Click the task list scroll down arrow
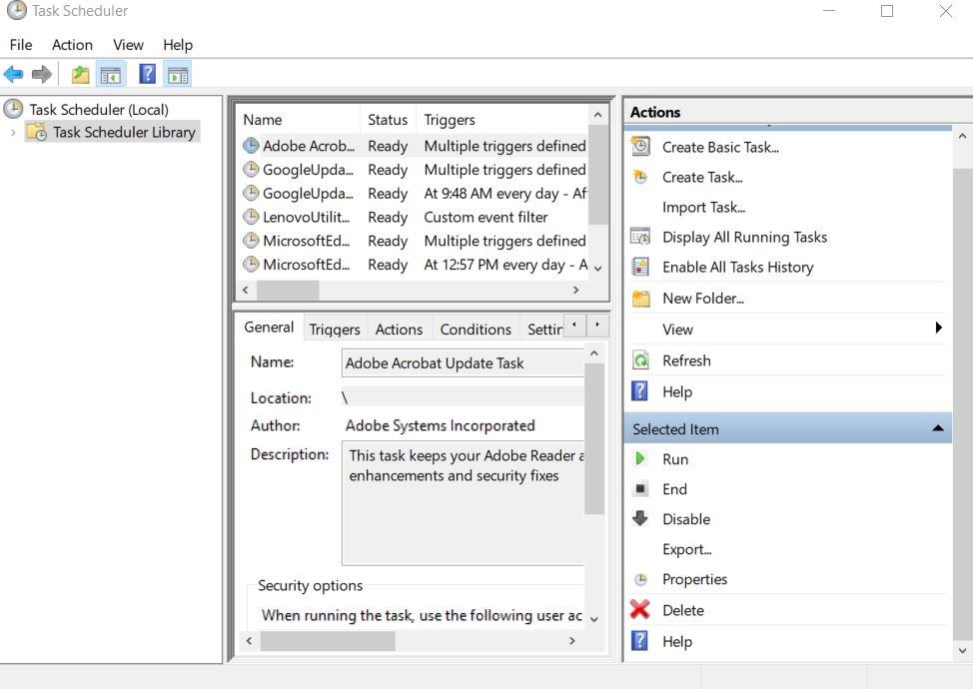 [597, 269]
